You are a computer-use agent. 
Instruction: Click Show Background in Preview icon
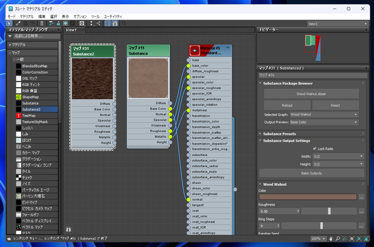coord(72,23)
